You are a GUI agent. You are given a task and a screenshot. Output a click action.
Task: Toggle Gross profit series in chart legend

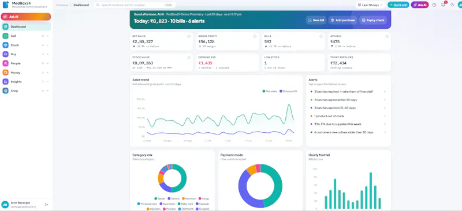pos(288,91)
